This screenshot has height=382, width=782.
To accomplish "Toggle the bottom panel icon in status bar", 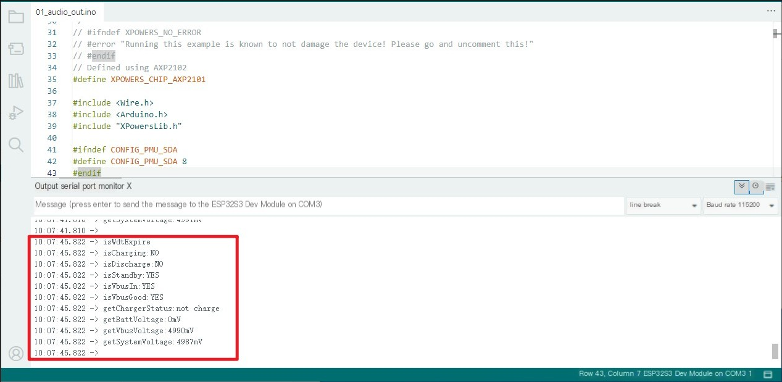I will coord(768,374).
